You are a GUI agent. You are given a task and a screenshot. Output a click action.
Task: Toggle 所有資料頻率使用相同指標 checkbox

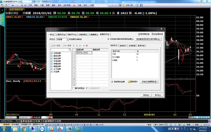[x=109, y=39]
